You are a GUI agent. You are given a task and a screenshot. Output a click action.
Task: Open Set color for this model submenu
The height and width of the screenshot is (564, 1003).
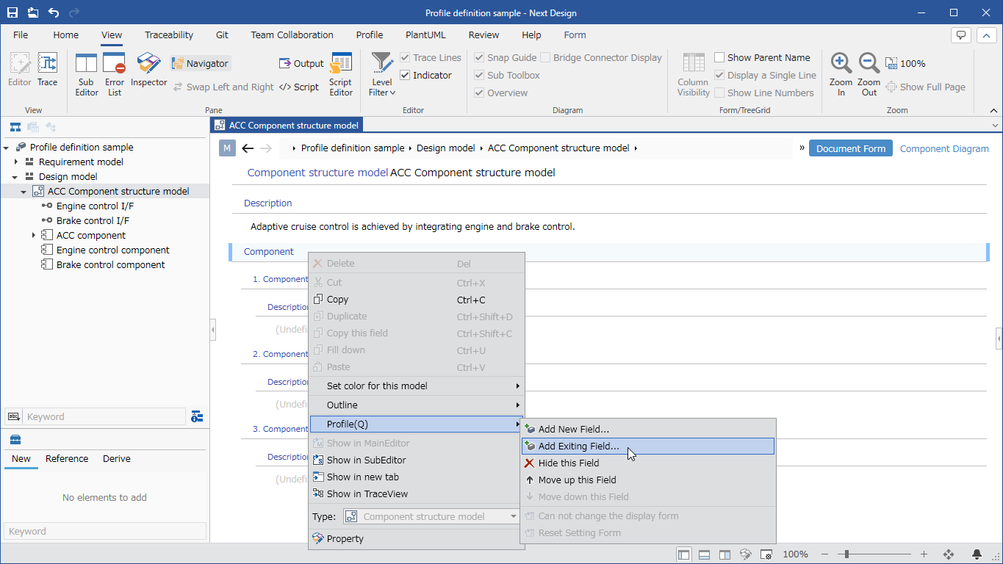pos(416,386)
